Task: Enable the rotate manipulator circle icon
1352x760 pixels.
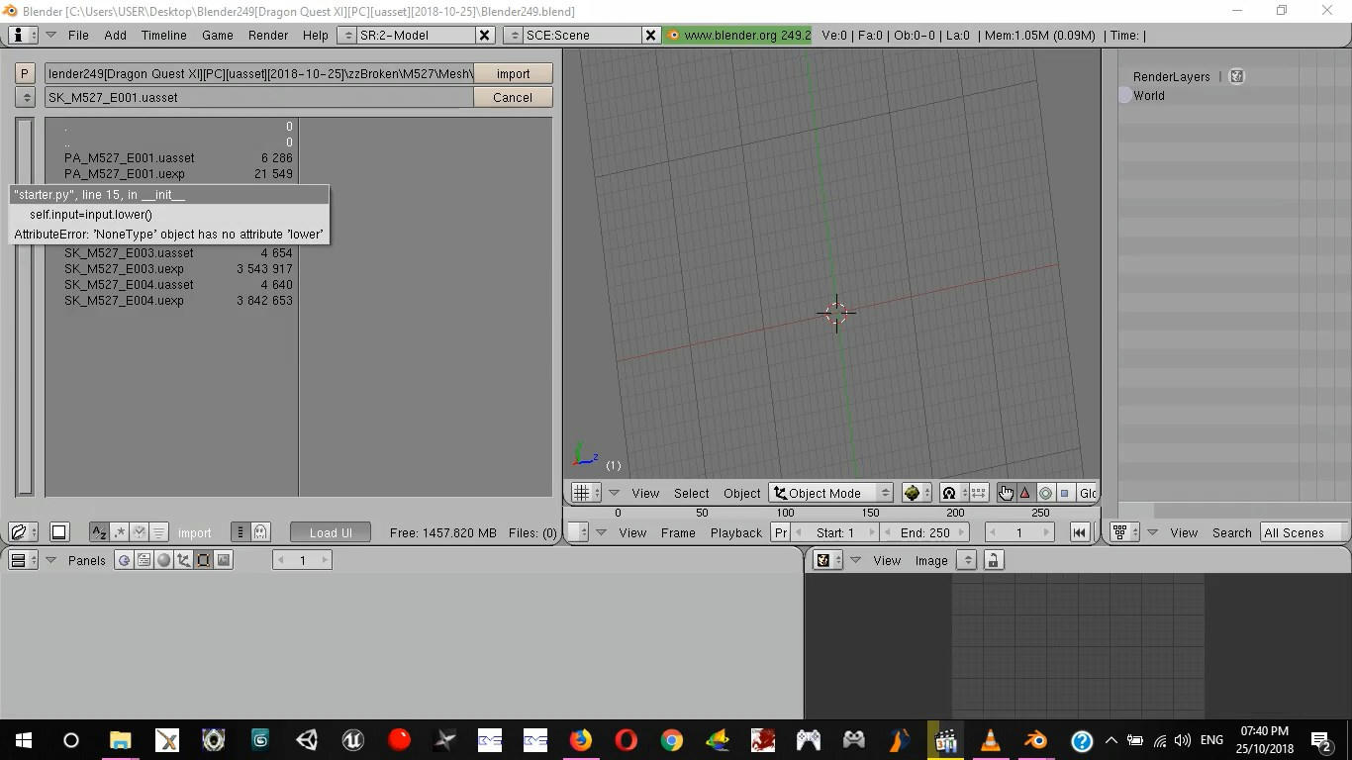Action: click(1045, 493)
